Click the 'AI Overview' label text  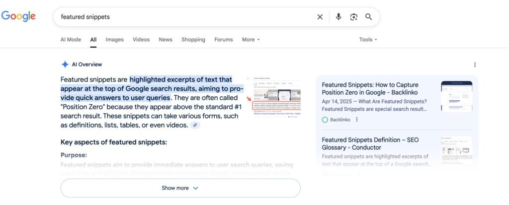pyautogui.click(x=86, y=65)
